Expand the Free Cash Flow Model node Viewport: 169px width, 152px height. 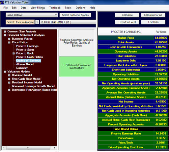pos(9,79)
